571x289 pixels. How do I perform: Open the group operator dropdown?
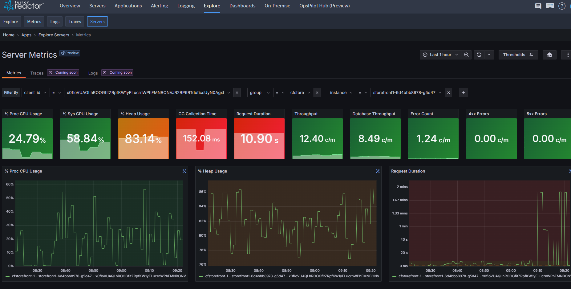click(280, 93)
